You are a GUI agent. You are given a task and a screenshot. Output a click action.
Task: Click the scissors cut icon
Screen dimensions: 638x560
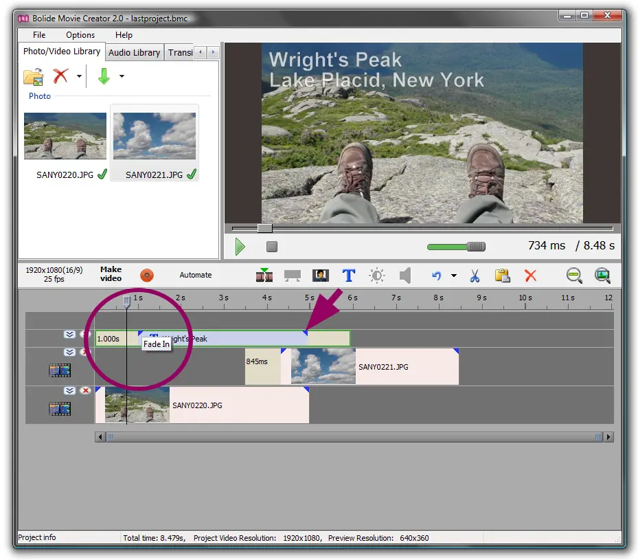tap(474, 276)
